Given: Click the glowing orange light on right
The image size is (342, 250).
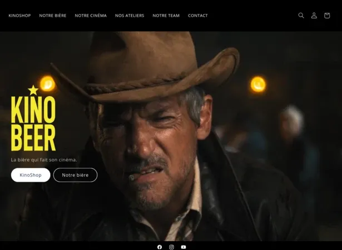Looking at the screenshot, I should (x=258, y=84).
